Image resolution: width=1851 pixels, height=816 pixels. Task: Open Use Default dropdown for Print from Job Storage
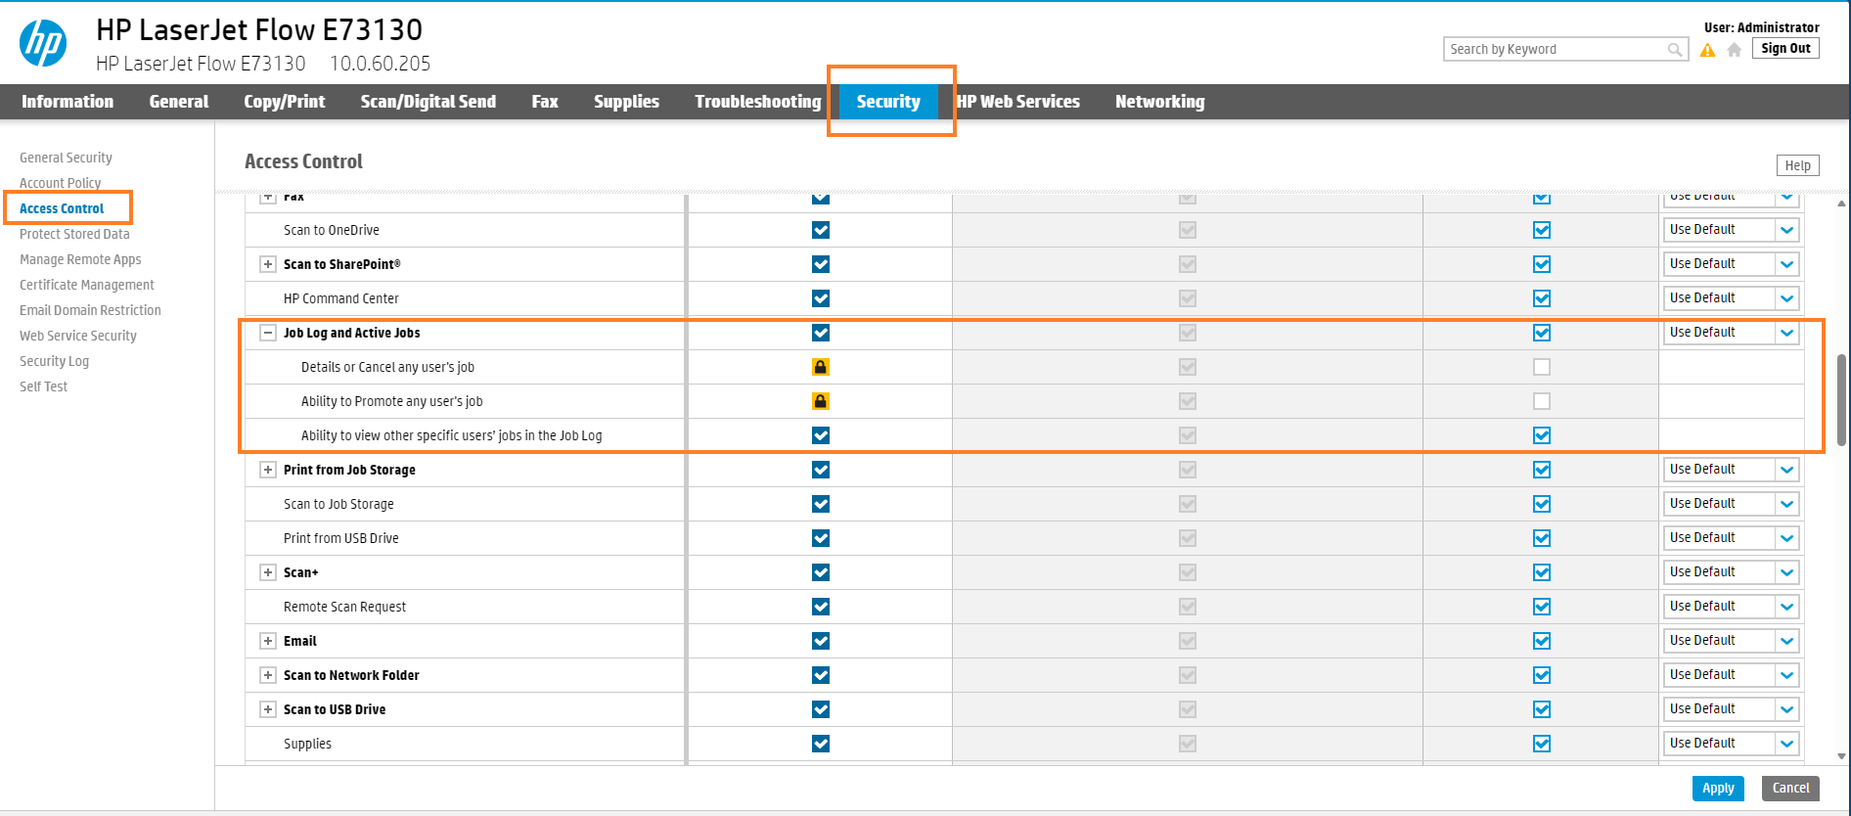click(1732, 470)
